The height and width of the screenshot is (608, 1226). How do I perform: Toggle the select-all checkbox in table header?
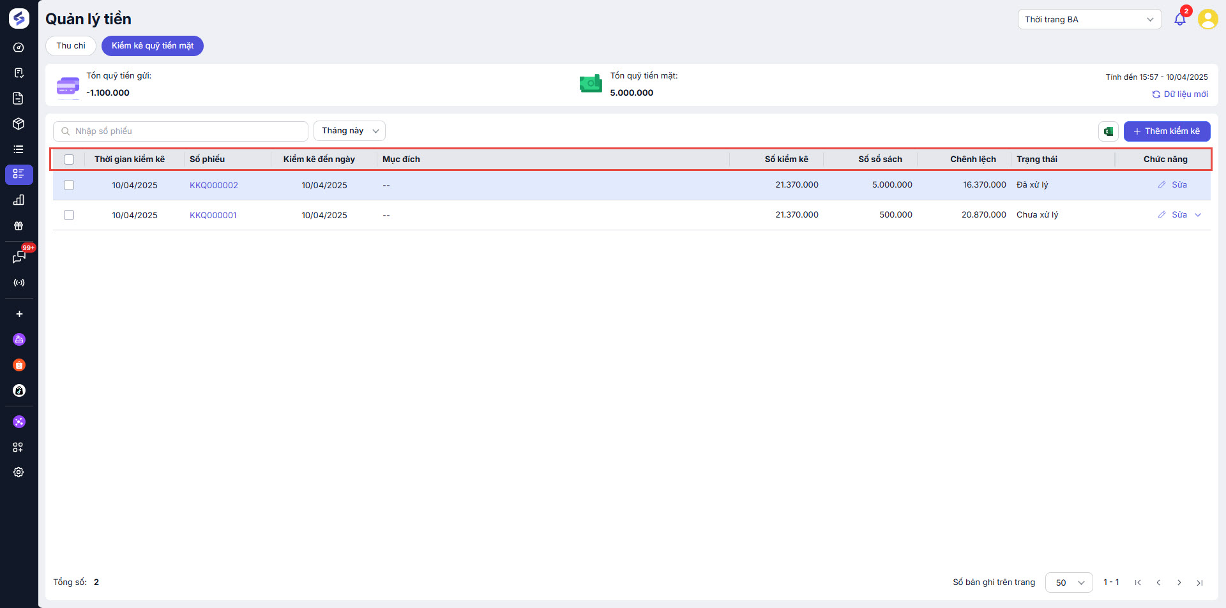pyautogui.click(x=69, y=159)
